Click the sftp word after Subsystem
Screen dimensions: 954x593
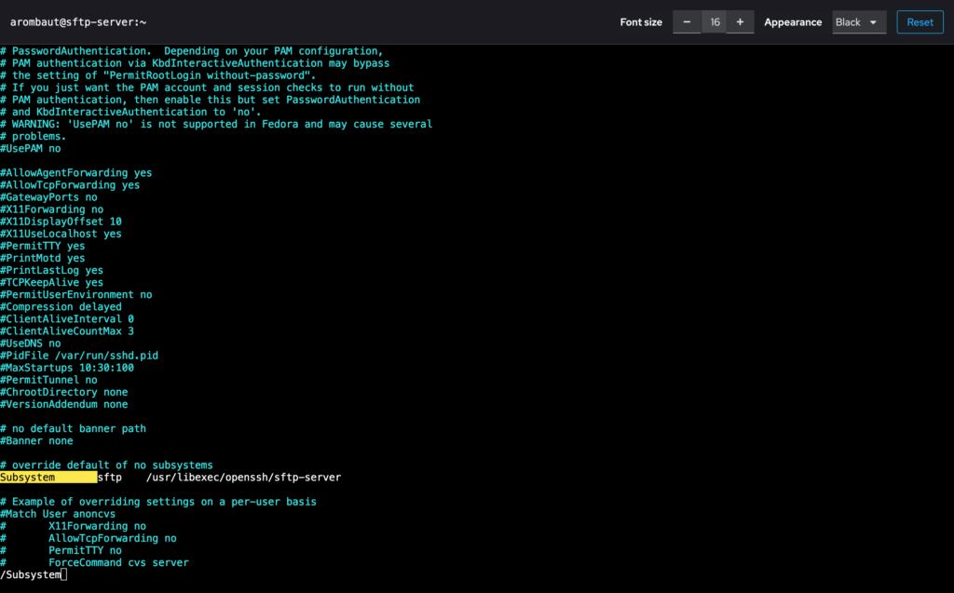109,478
